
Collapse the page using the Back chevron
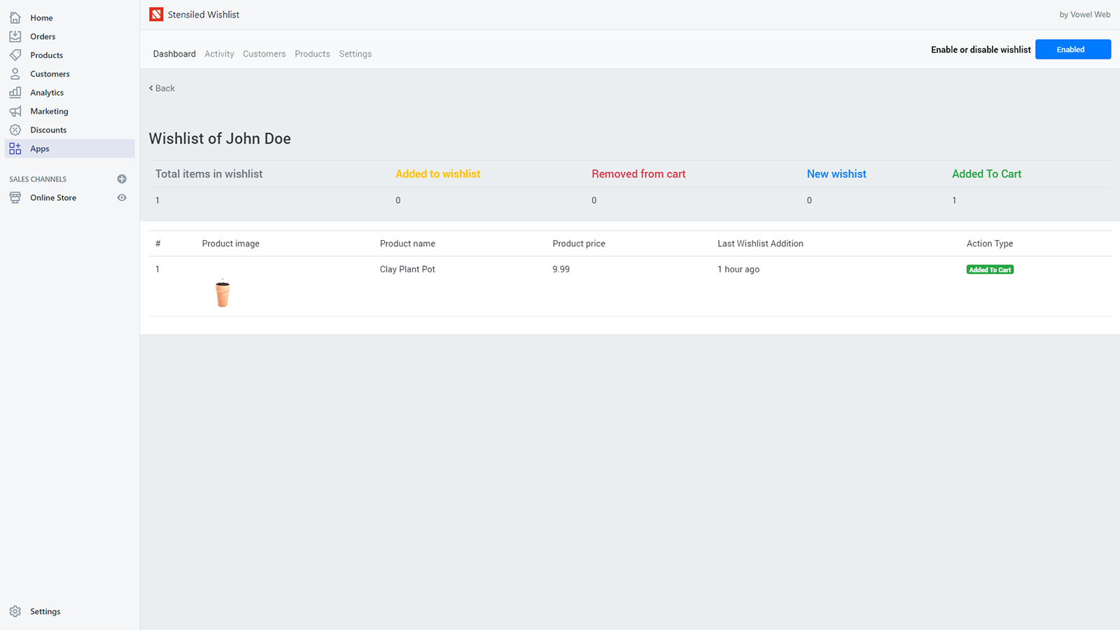(x=150, y=88)
